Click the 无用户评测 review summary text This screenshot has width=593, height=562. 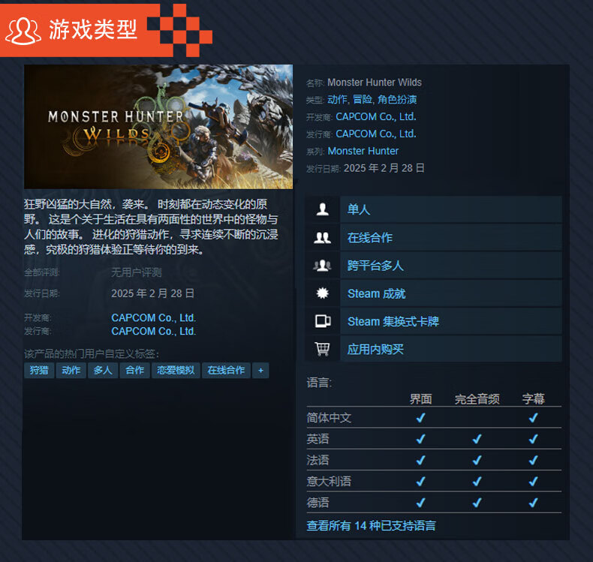point(137,272)
